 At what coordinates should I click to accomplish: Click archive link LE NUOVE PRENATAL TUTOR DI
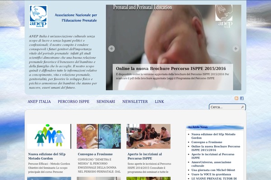click(x=214, y=179)
